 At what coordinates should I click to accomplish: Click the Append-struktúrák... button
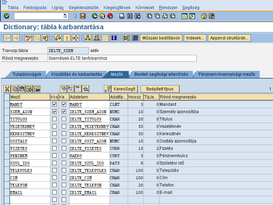pyautogui.click(x=229, y=38)
